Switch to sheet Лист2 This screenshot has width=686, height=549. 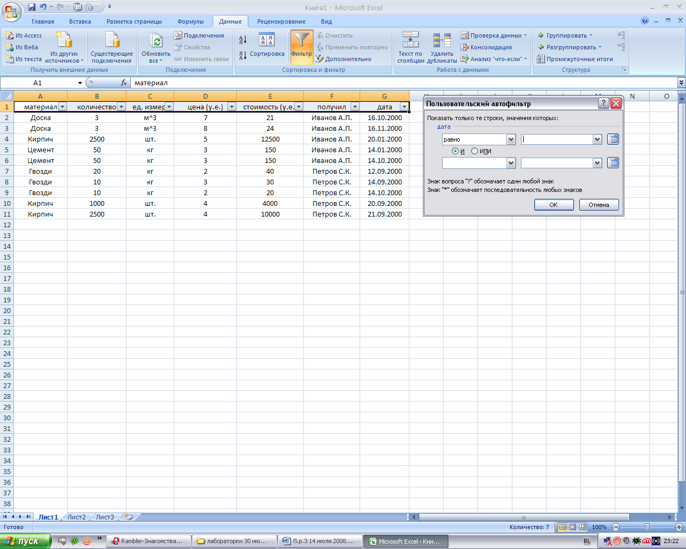(x=77, y=517)
